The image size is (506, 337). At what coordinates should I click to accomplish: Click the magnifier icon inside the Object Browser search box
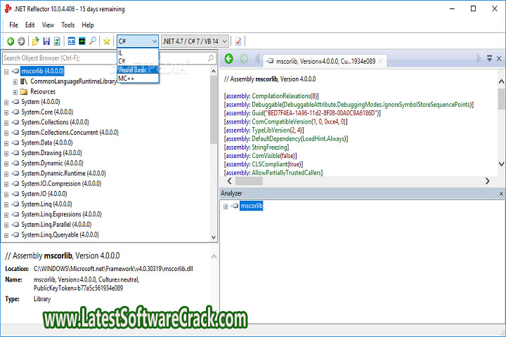tap(211, 58)
